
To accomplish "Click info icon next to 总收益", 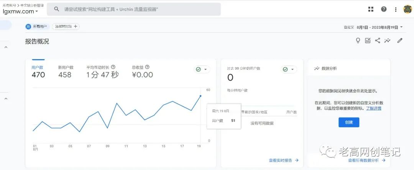I will point(147,67).
